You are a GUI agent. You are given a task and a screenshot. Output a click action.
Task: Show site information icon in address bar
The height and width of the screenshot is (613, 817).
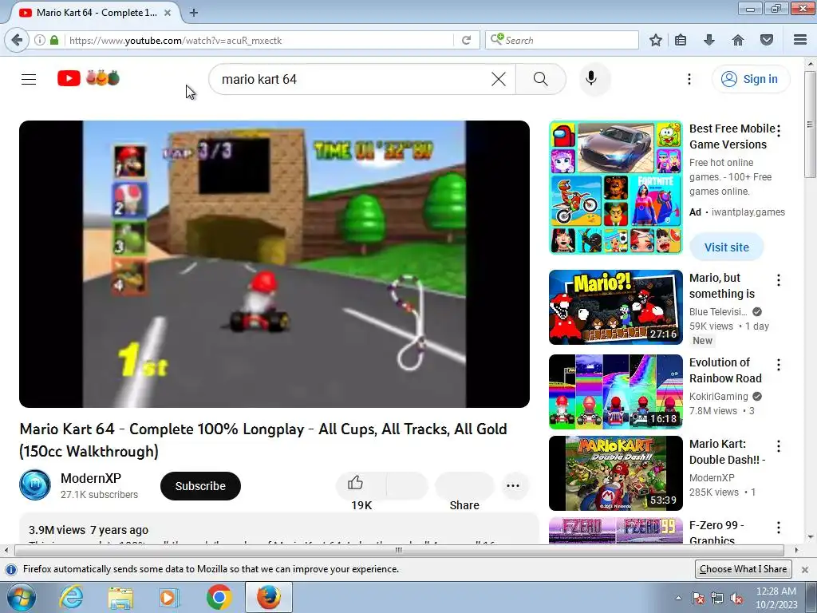40,40
